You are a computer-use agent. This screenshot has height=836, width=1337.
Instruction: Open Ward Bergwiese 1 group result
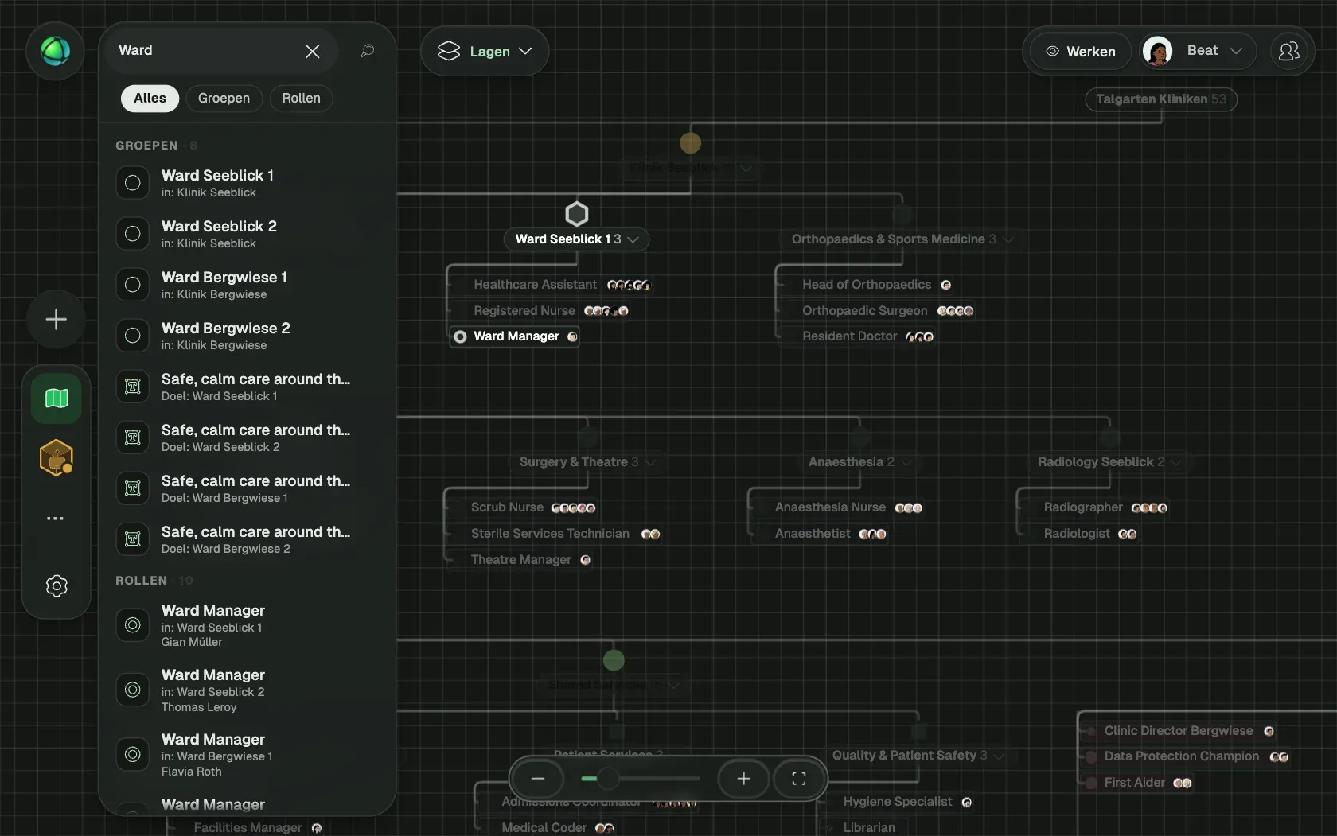[247, 285]
